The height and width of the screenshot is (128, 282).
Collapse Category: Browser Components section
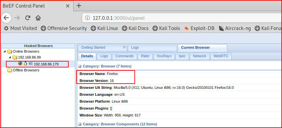coord(80,124)
